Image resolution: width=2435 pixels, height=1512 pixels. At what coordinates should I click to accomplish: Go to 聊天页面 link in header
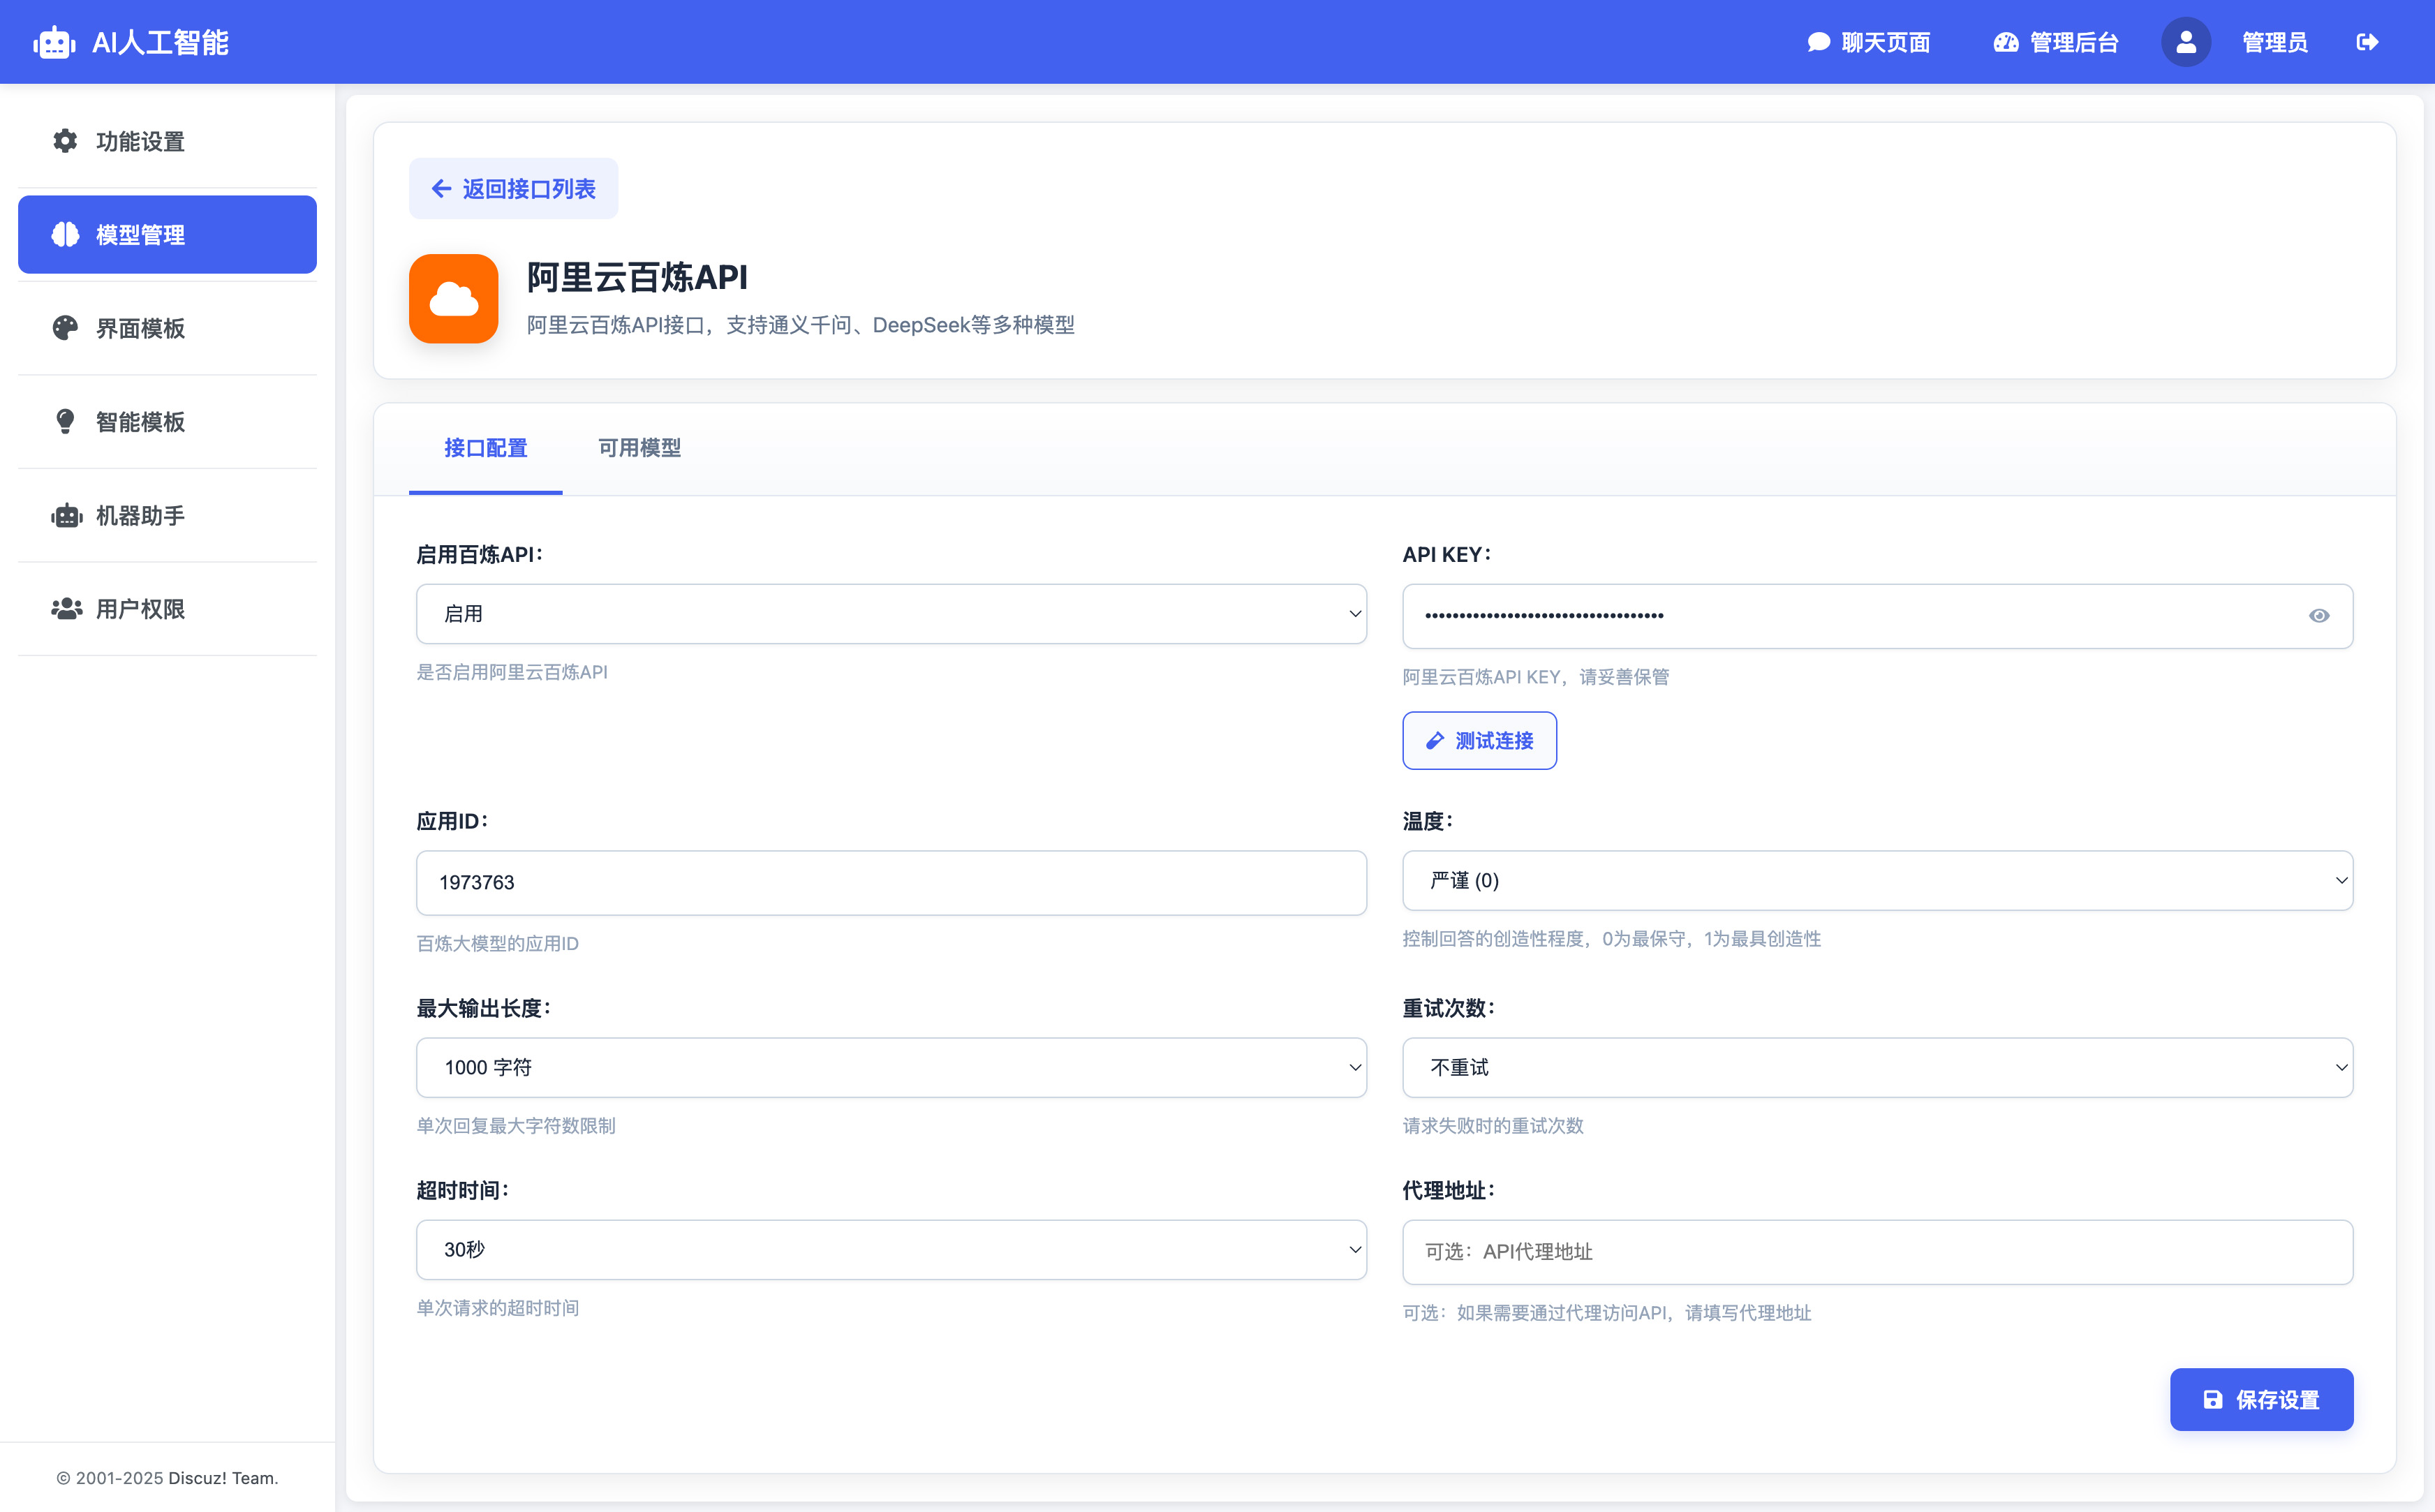point(1868,42)
